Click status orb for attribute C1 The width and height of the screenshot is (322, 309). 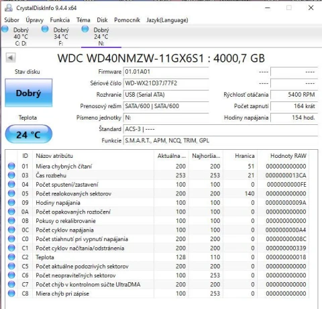11,248
